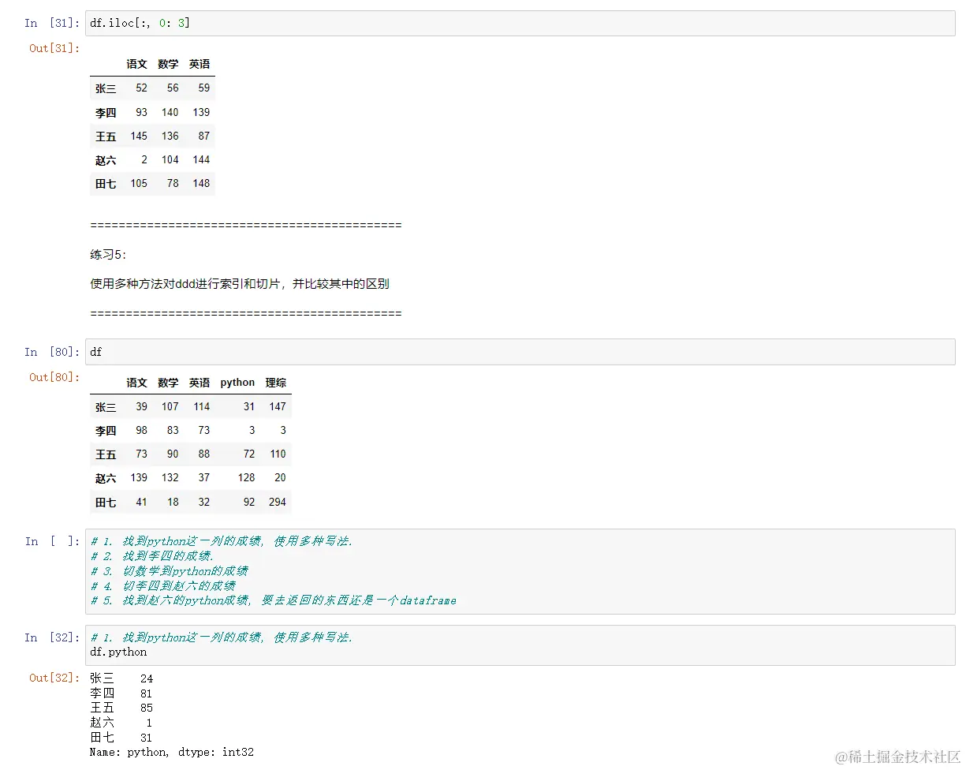Click the Out[32]: output prompt
The image size is (966, 770).
54,678
